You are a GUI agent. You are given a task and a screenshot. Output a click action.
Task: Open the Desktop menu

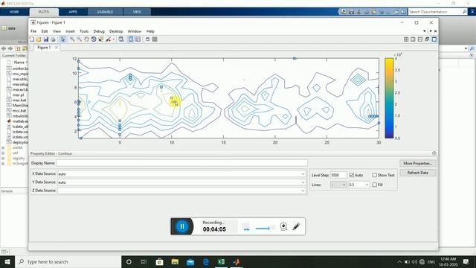(116, 31)
